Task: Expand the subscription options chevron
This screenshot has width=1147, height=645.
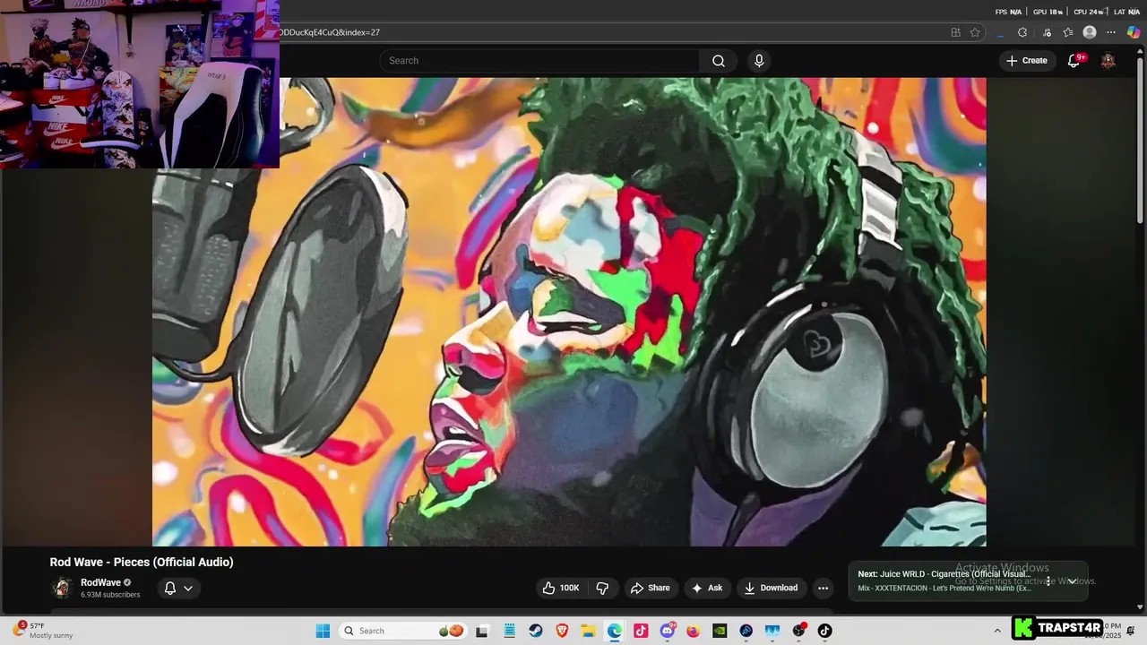Action: pyautogui.click(x=188, y=589)
